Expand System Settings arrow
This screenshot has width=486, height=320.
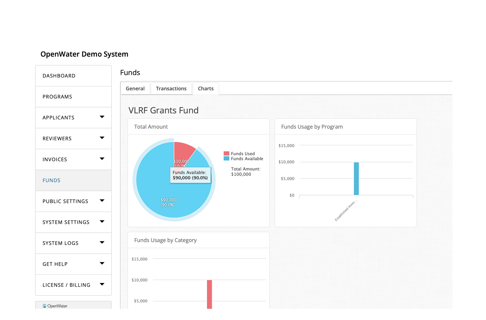(x=102, y=222)
